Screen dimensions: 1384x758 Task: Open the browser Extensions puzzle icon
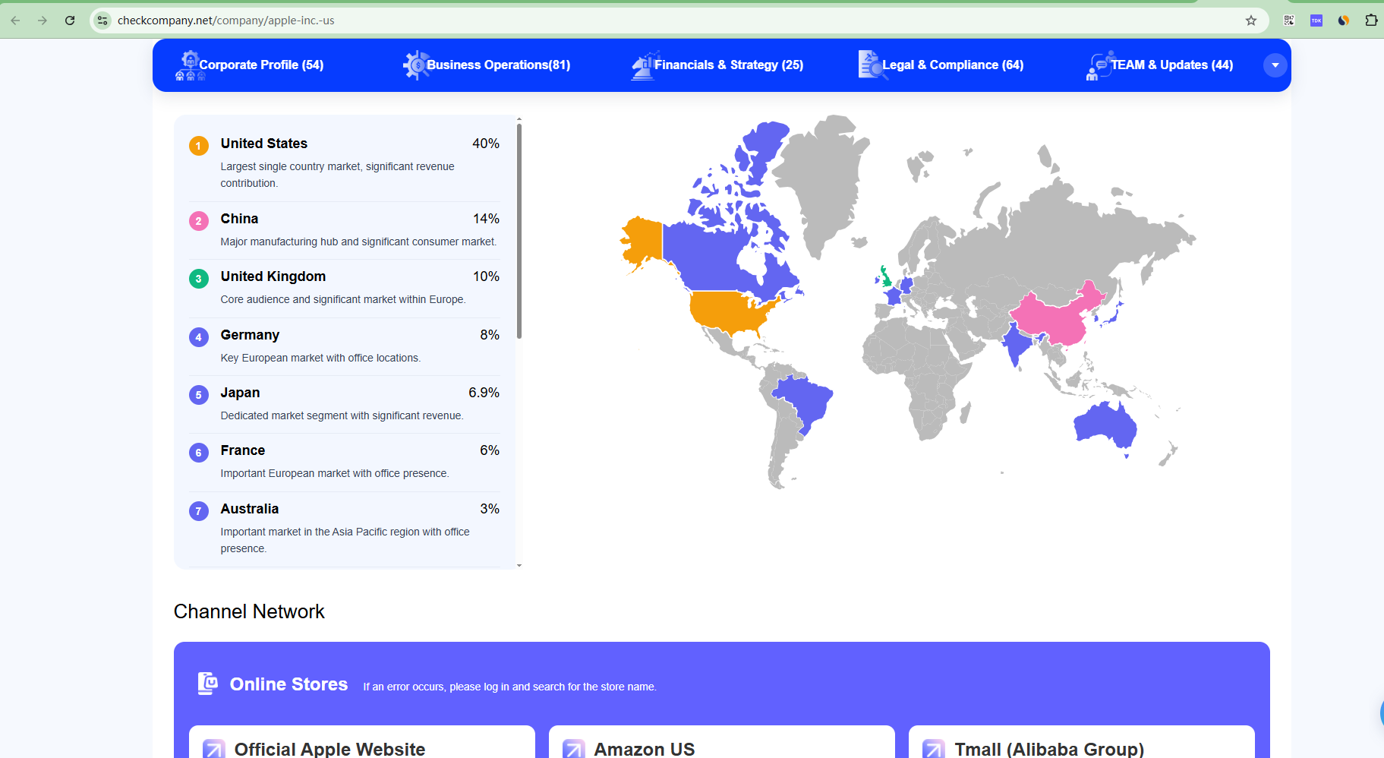(x=1371, y=21)
